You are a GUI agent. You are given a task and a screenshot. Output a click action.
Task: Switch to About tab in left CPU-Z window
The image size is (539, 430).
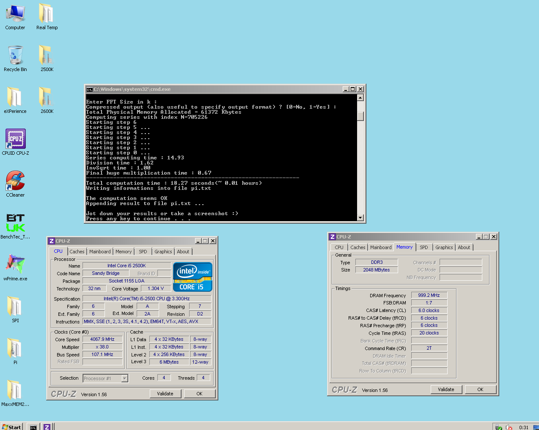183,252
